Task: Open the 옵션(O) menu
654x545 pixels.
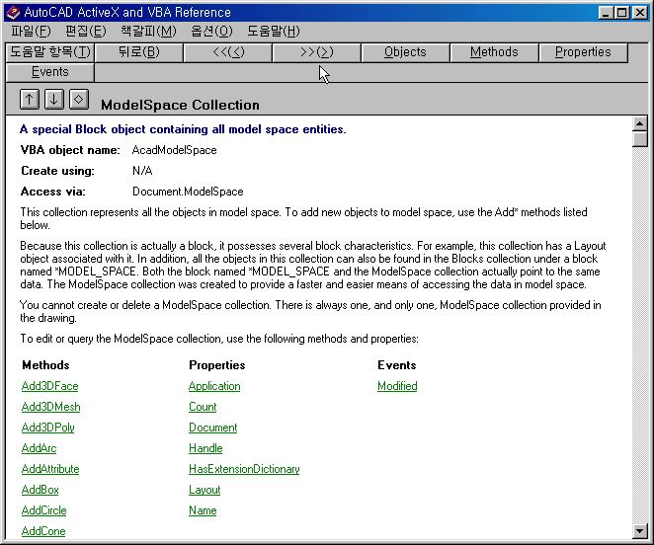Action: click(211, 32)
